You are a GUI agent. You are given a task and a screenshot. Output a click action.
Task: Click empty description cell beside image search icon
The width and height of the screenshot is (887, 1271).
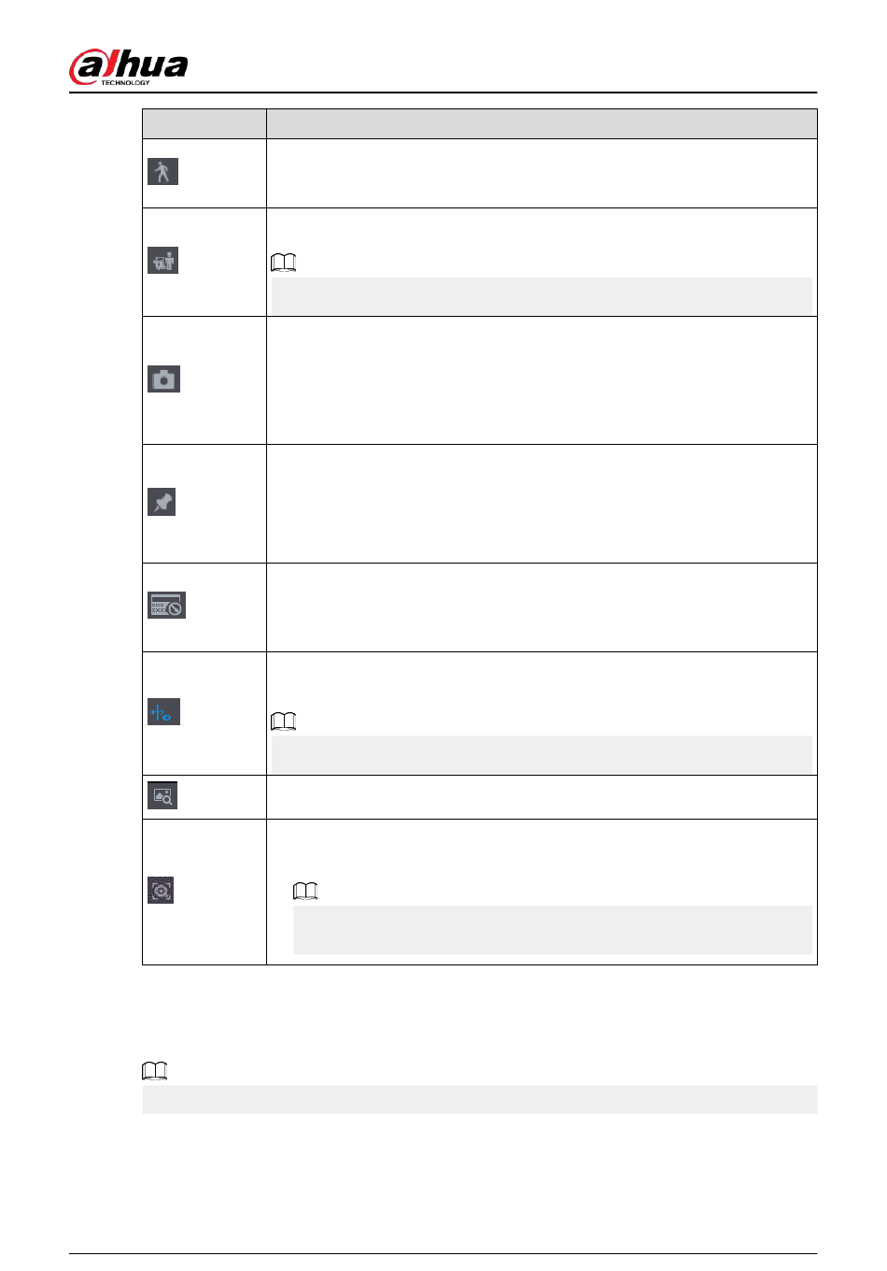(x=542, y=797)
